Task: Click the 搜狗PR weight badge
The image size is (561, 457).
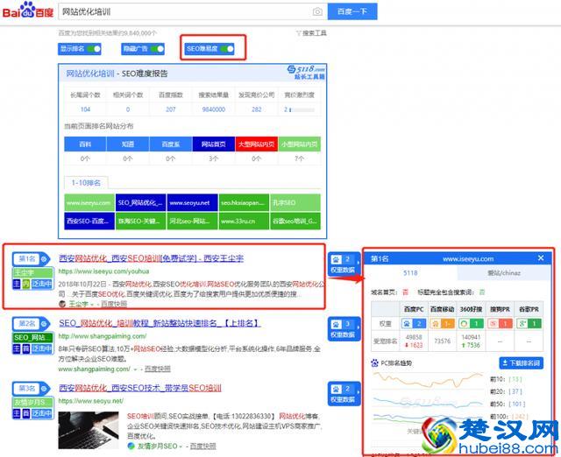Action: click(x=500, y=324)
